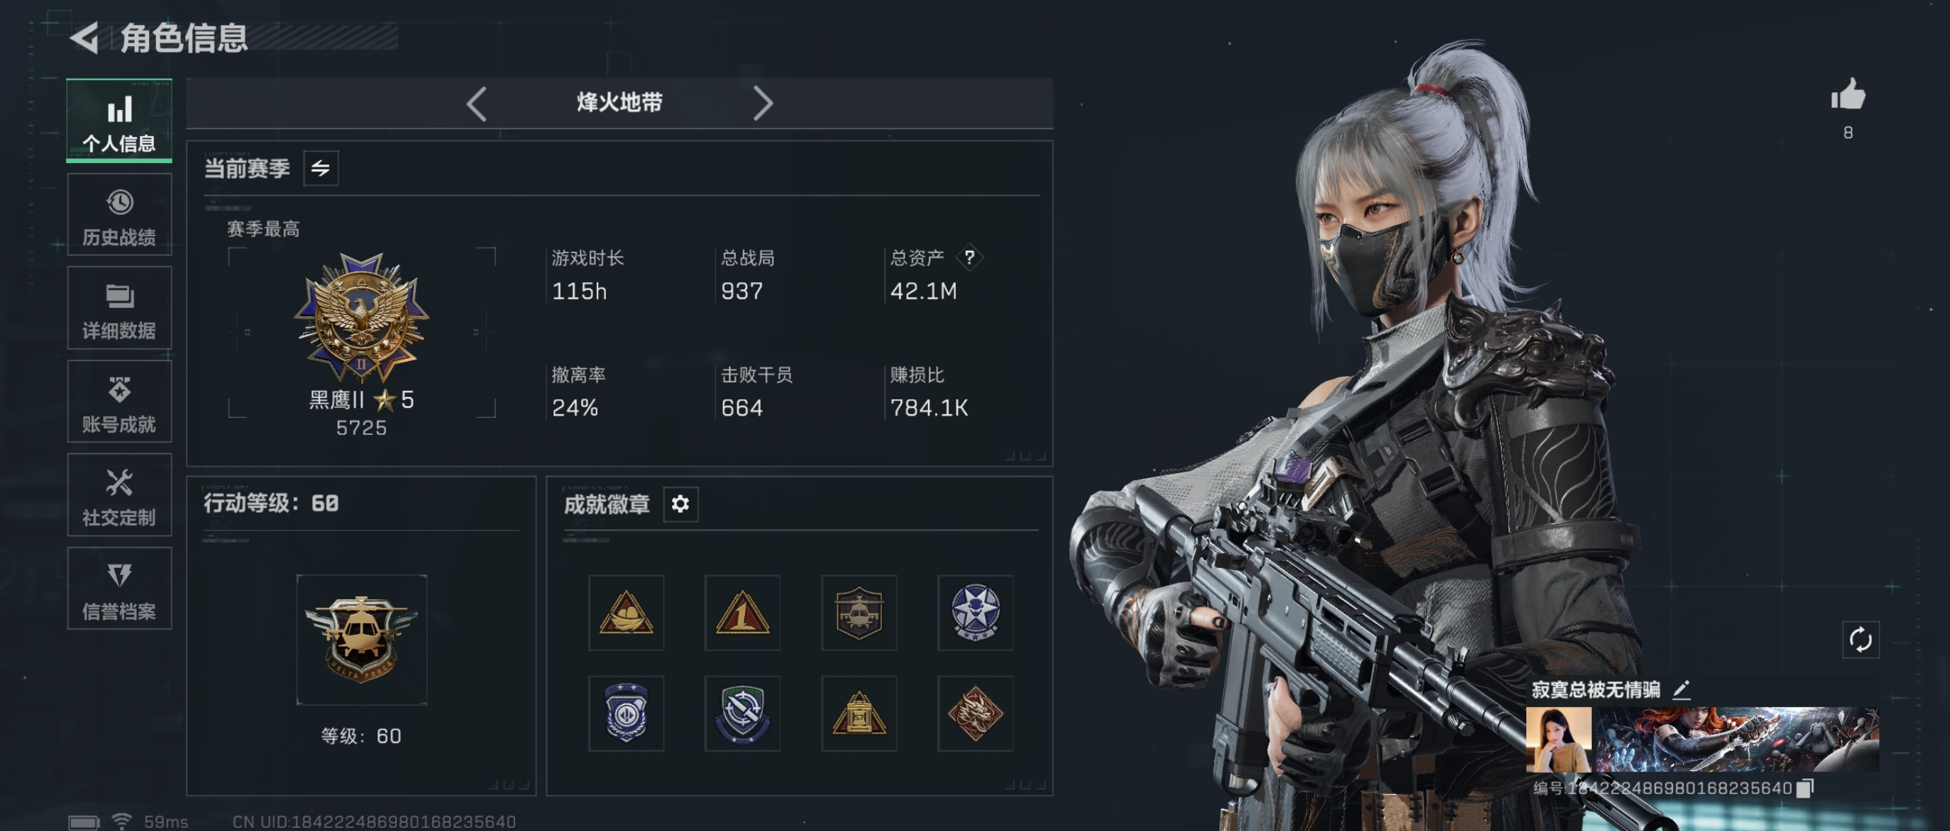Click the 总资产 question mark help icon
1950x831 pixels.
tap(970, 258)
